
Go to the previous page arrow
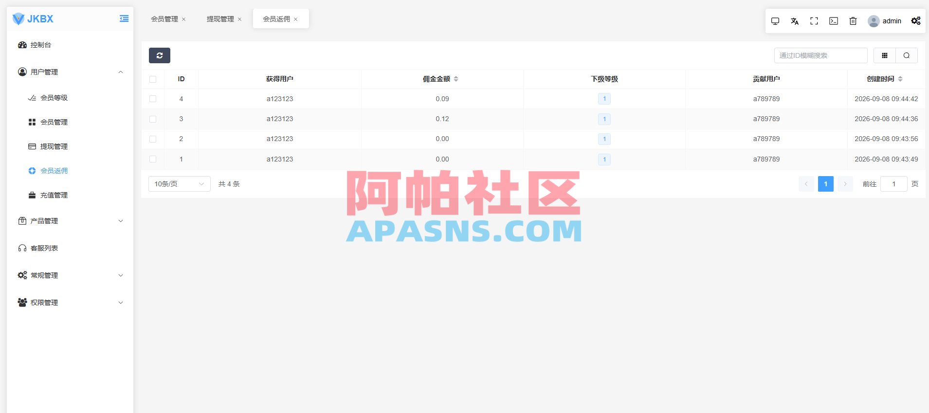tap(806, 184)
